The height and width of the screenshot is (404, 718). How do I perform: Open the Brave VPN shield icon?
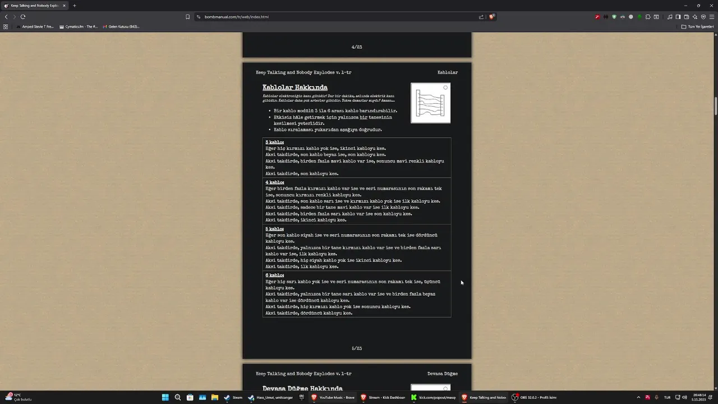point(703,17)
